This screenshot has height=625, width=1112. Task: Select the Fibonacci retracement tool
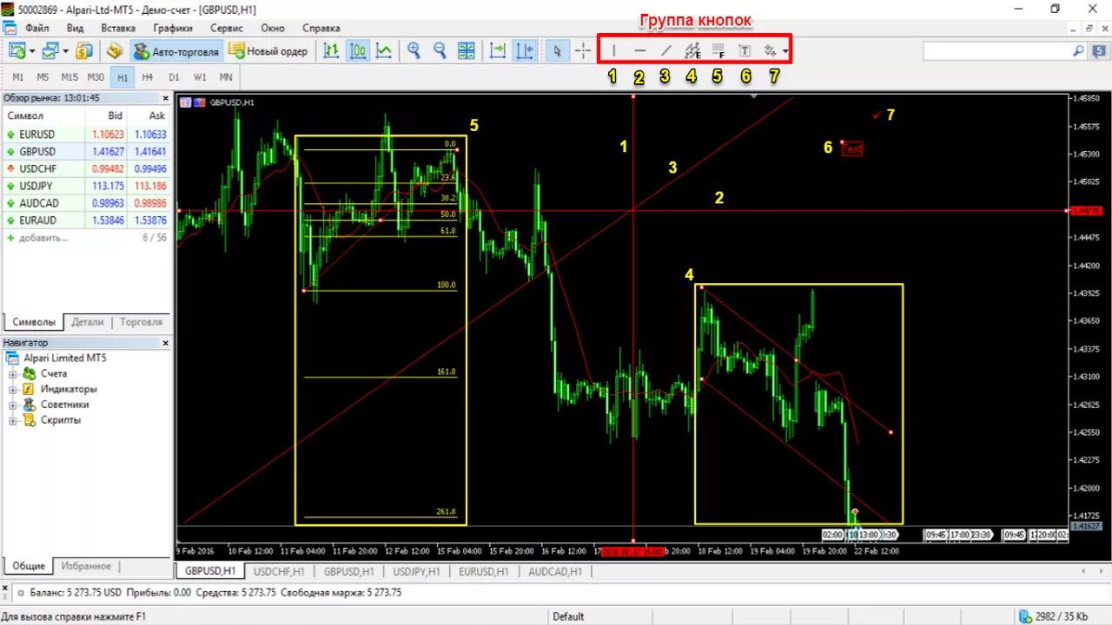coord(718,51)
